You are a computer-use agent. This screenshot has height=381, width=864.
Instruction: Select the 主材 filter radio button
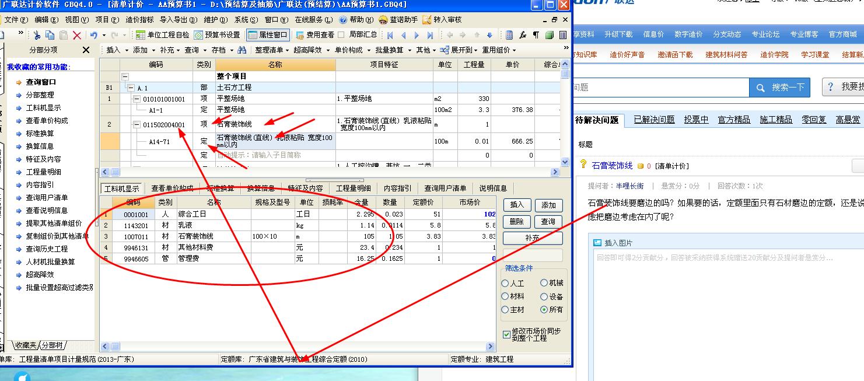coord(505,310)
